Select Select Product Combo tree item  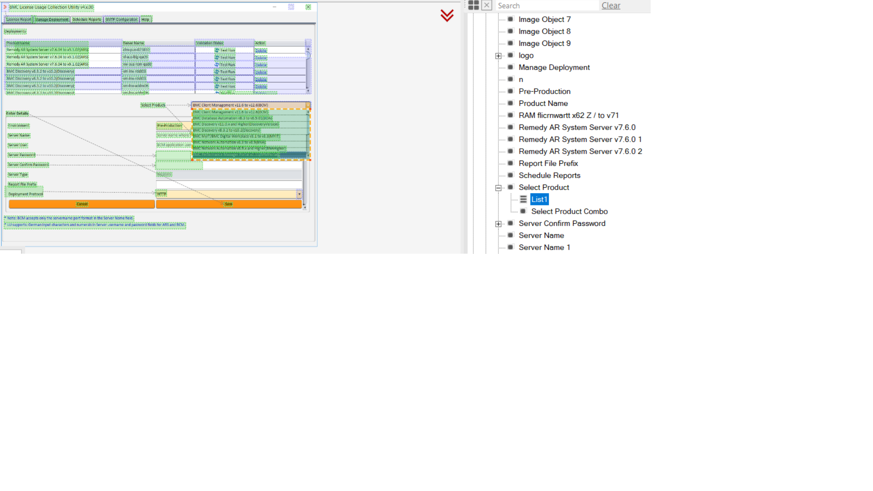pyautogui.click(x=569, y=211)
